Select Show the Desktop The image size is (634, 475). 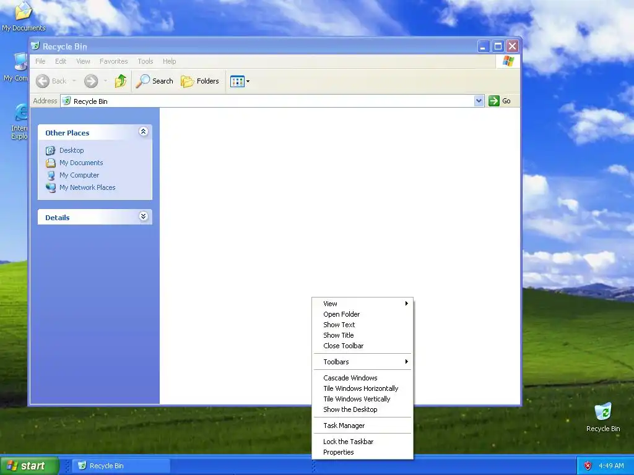pos(363,409)
